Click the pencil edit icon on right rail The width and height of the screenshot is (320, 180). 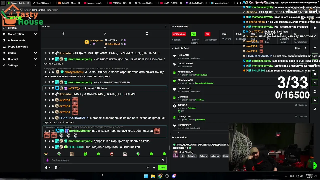coord(315,36)
